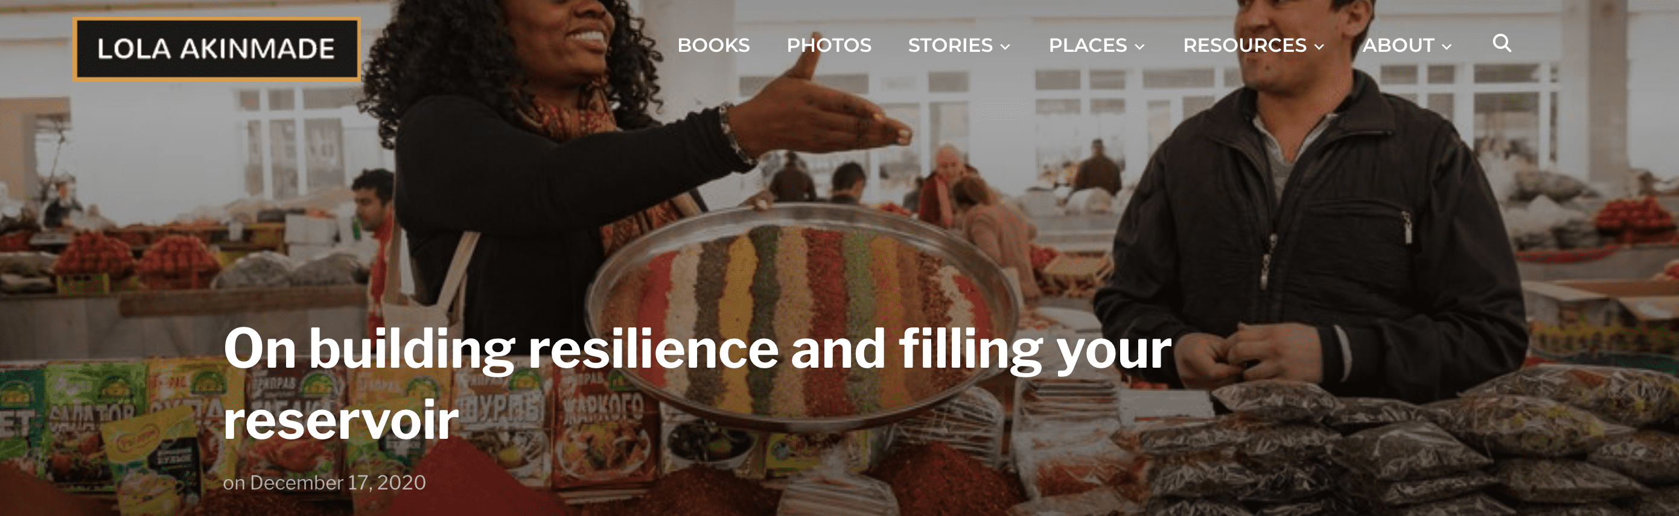Expand the Places menu chevron

tap(1139, 46)
